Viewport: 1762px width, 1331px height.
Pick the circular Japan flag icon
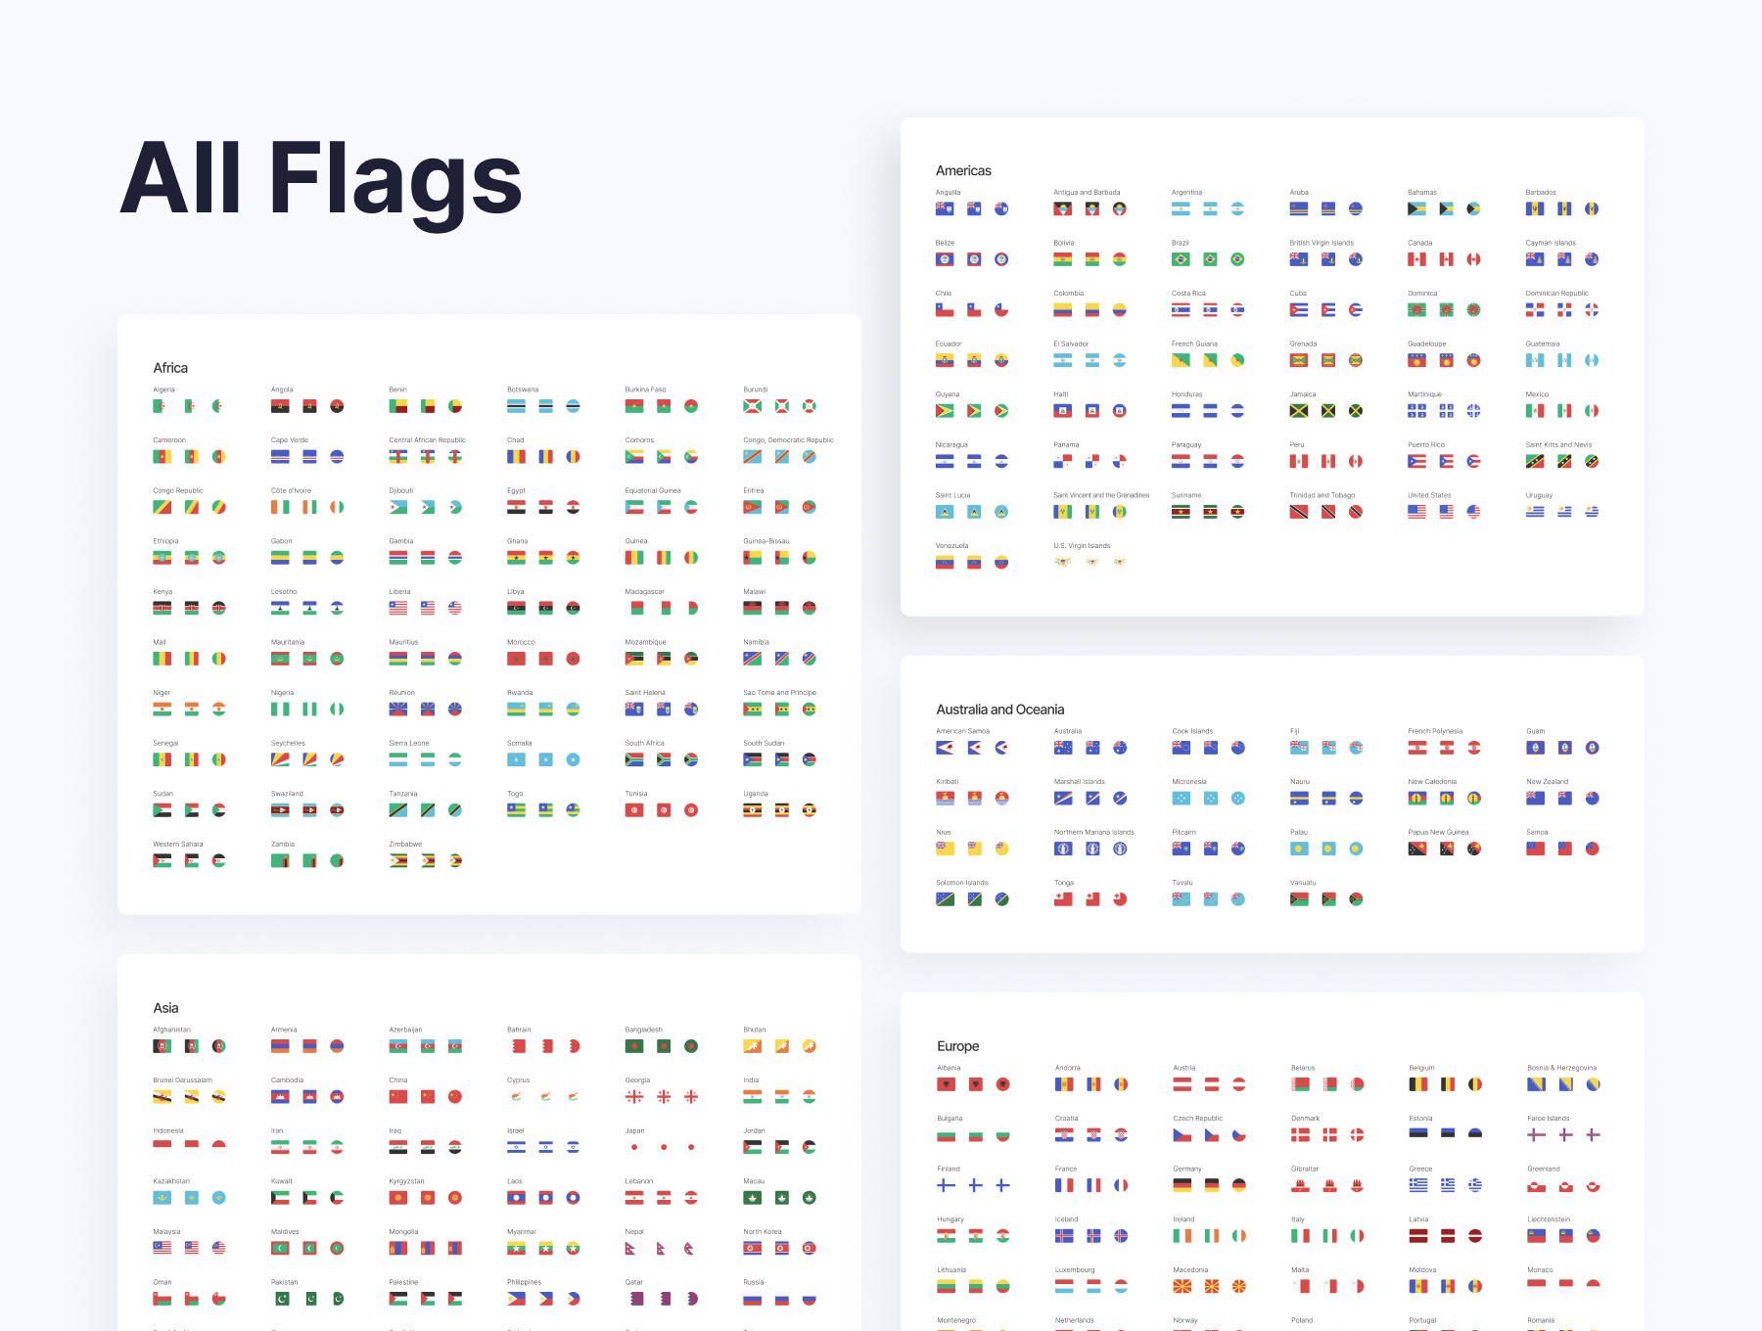[x=691, y=1147]
